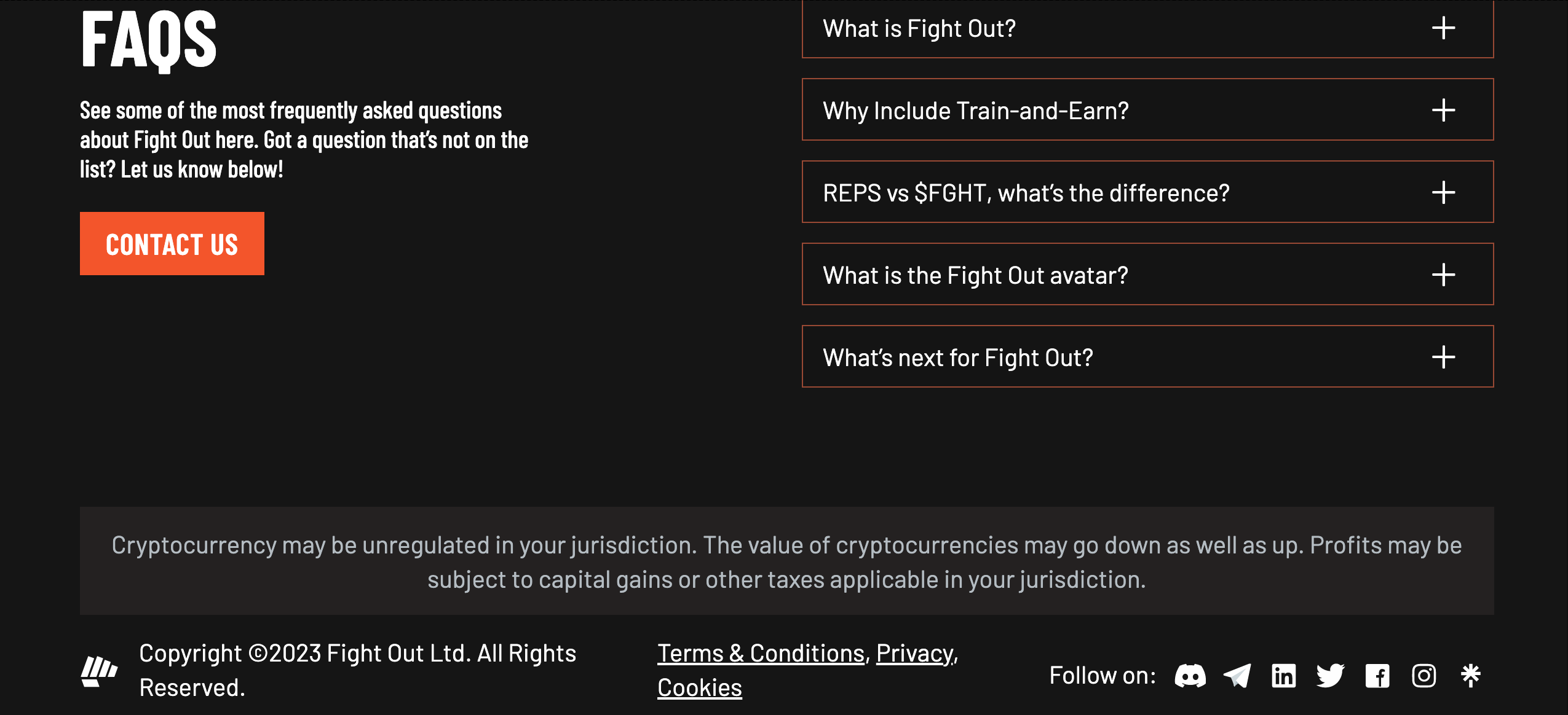Expand 'Why Include Train-and-Earn?' FAQ
Screen dimensions: 1568x715
pyautogui.click(x=976, y=111)
